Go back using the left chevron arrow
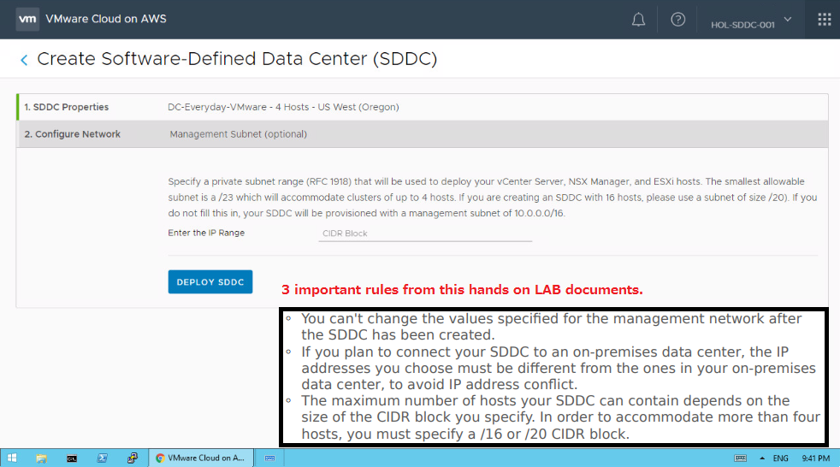 [x=24, y=60]
